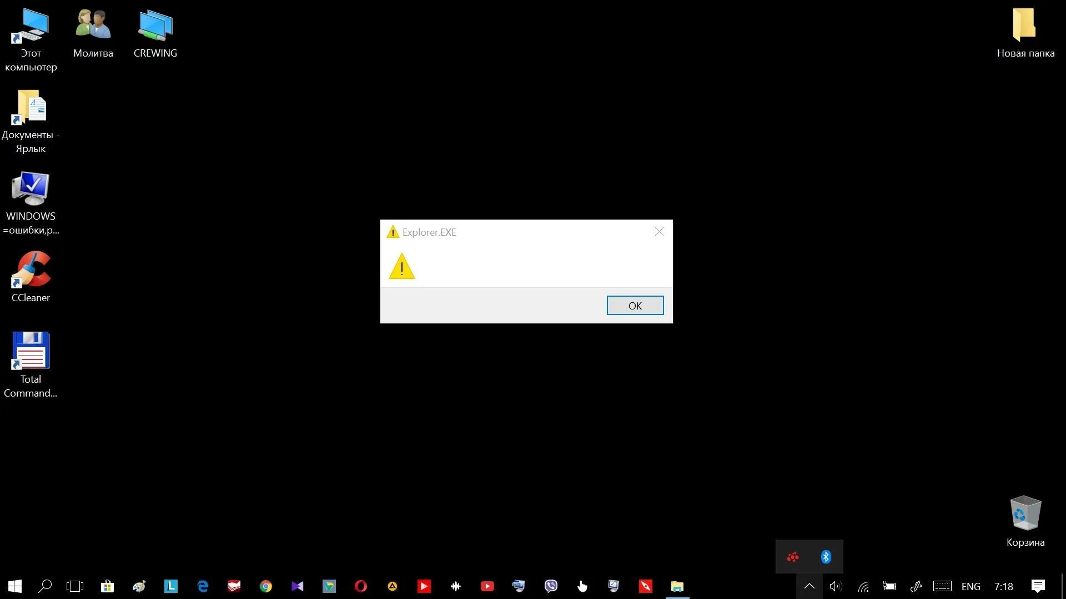Viewport: 1066px width, 599px height.
Task: Open YouTube app from the taskbar
Action: pyautogui.click(x=487, y=586)
